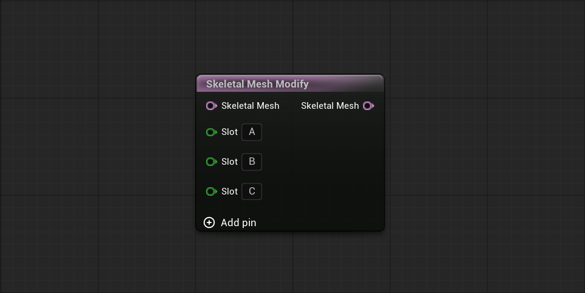Click the Slot label beside field B

click(x=229, y=162)
